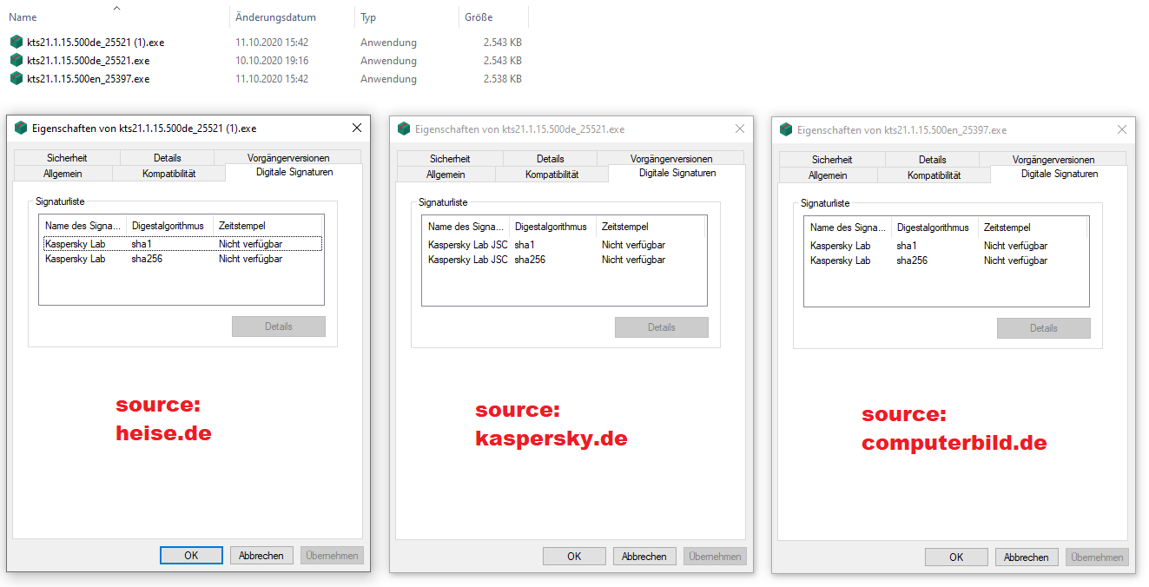This screenshot has width=1149, height=587.
Task: Select file kts21.1.15.500en_25397.exe in list
Action: (88, 78)
